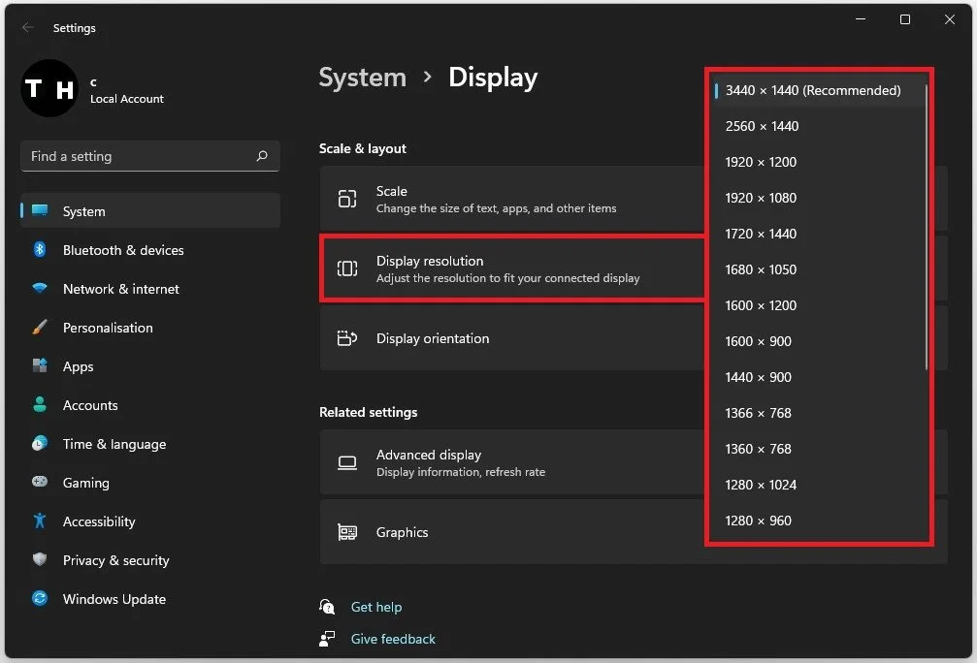Open Give feedback

(392, 639)
